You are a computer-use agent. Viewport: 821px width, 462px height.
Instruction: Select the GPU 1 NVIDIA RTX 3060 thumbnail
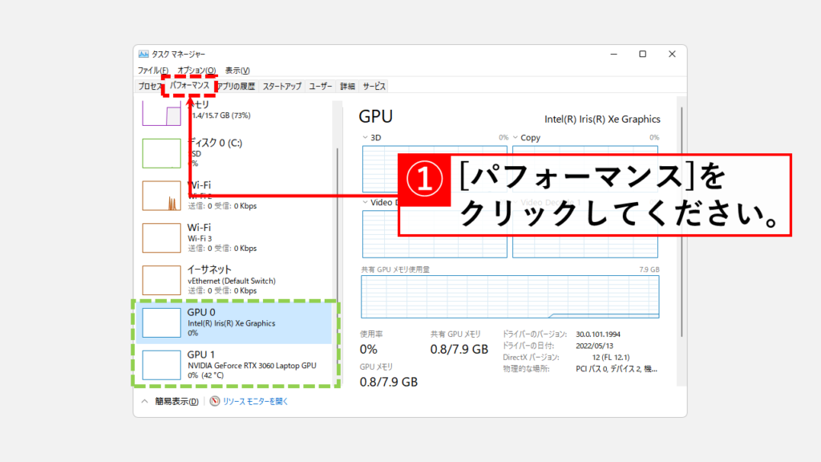pyautogui.click(x=161, y=364)
